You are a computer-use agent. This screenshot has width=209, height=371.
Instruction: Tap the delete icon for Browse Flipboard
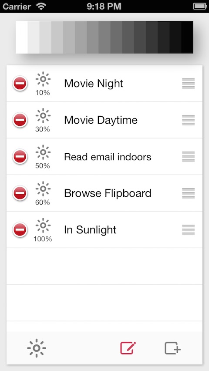(20, 193)
